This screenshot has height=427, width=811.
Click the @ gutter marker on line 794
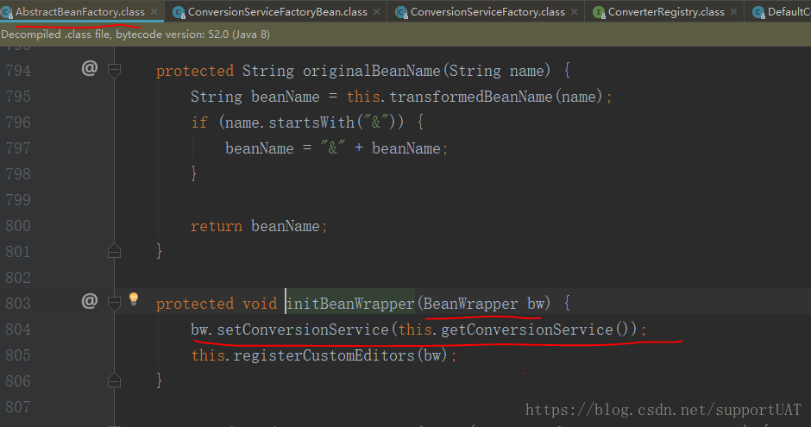[x=90, y=68]
